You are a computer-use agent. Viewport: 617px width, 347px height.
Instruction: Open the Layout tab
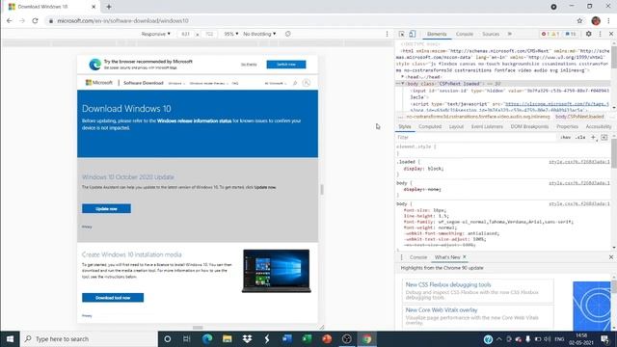tap(456, 126)
